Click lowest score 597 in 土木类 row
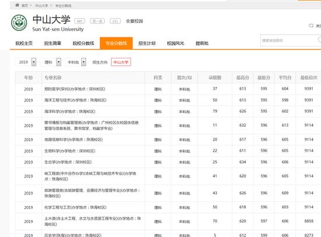321x237 pixels. [x=264, y=221]
